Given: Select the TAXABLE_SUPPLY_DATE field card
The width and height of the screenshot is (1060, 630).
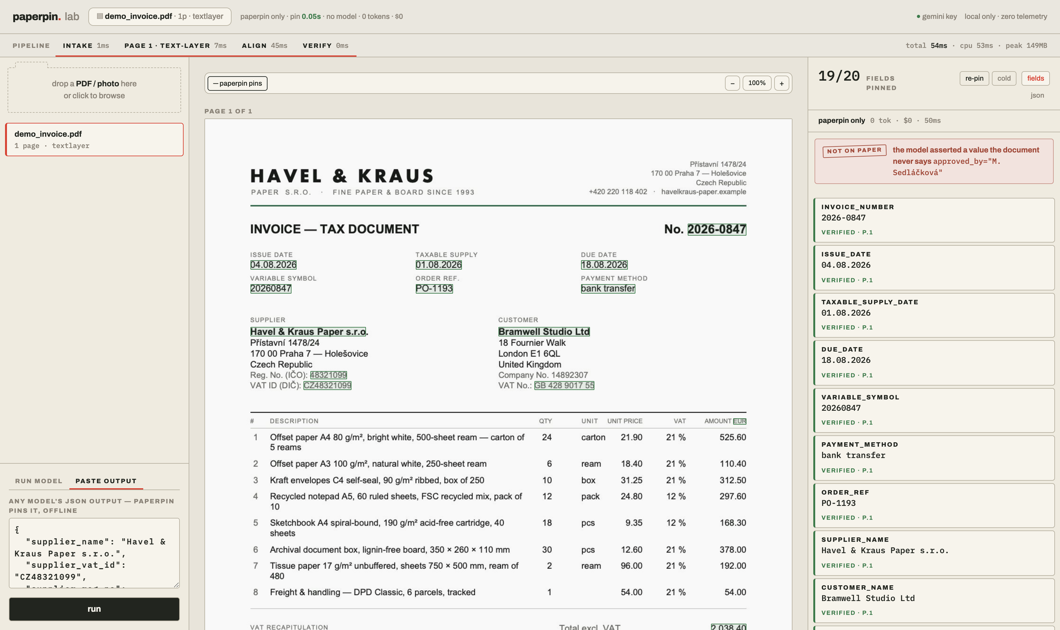Looking at the screenshot, I should coord(933,315).
